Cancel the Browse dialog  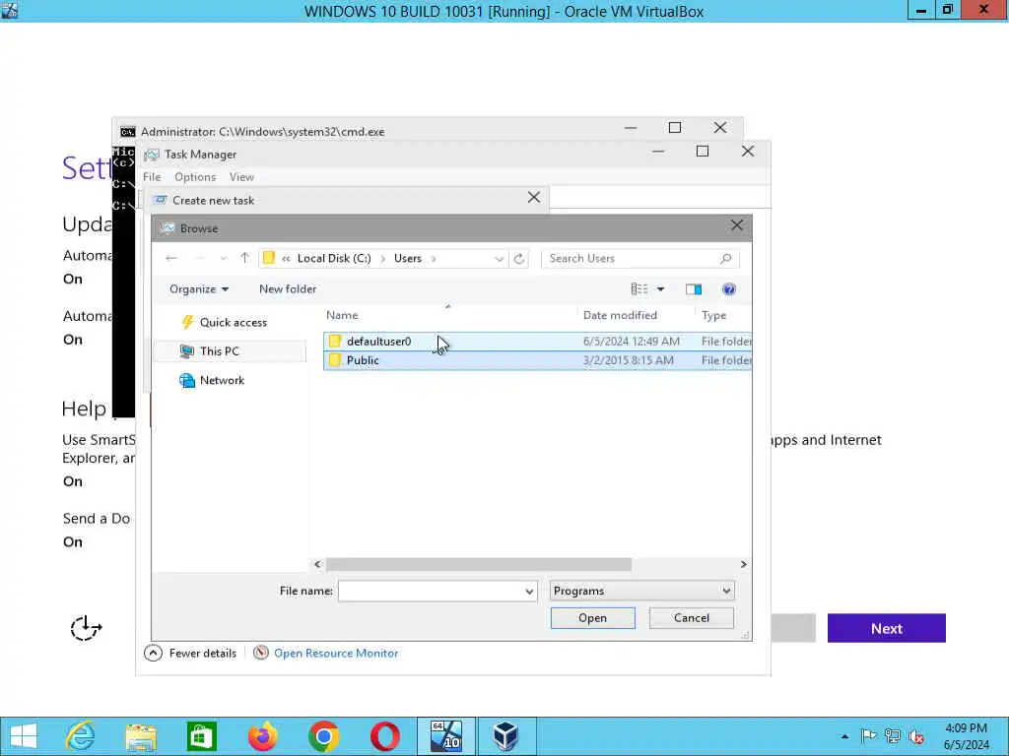(x=691, y=618)
